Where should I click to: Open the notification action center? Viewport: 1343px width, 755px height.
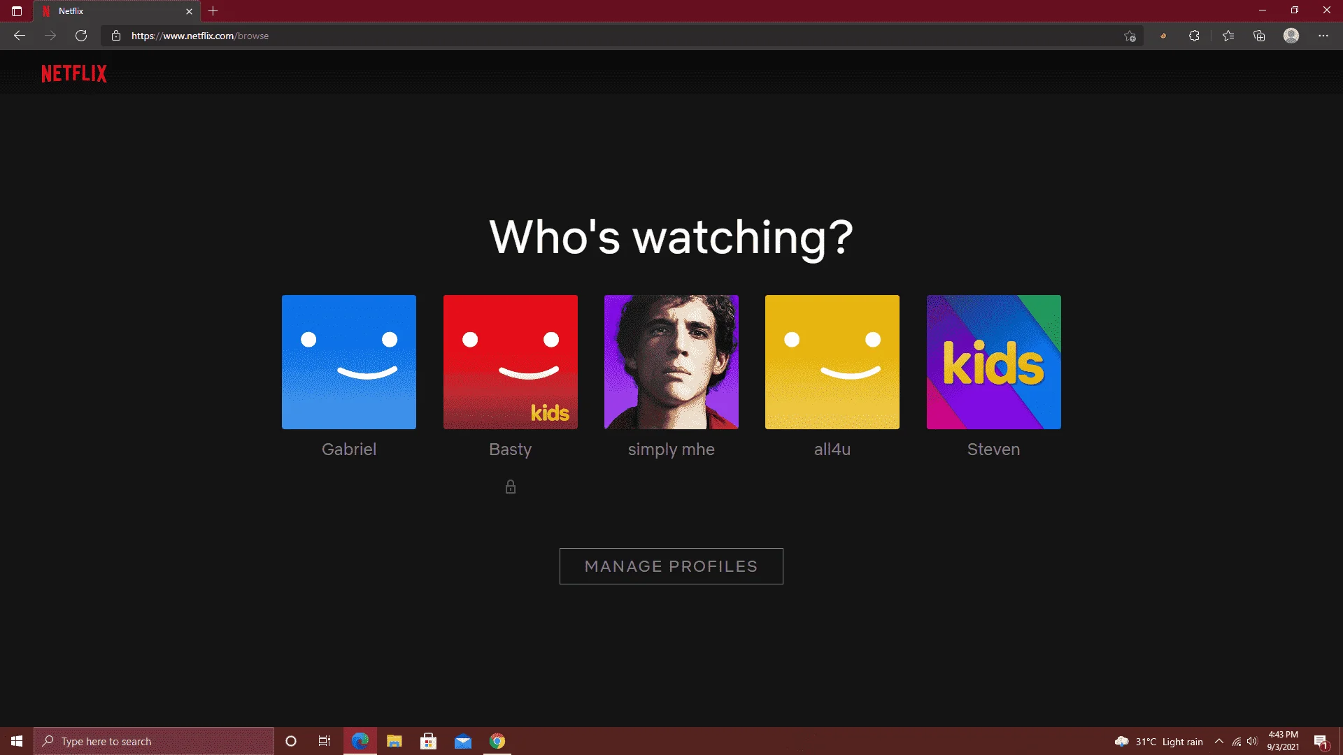pos(1321,741)
